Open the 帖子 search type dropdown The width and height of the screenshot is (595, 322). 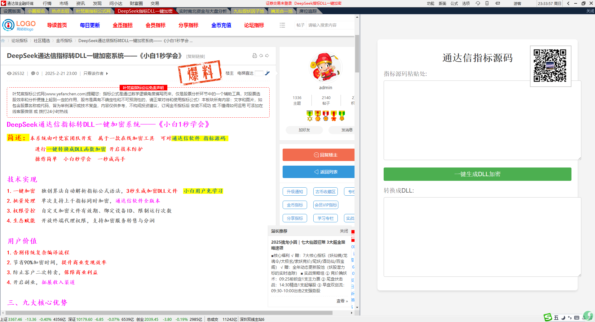tap(300, 25)
